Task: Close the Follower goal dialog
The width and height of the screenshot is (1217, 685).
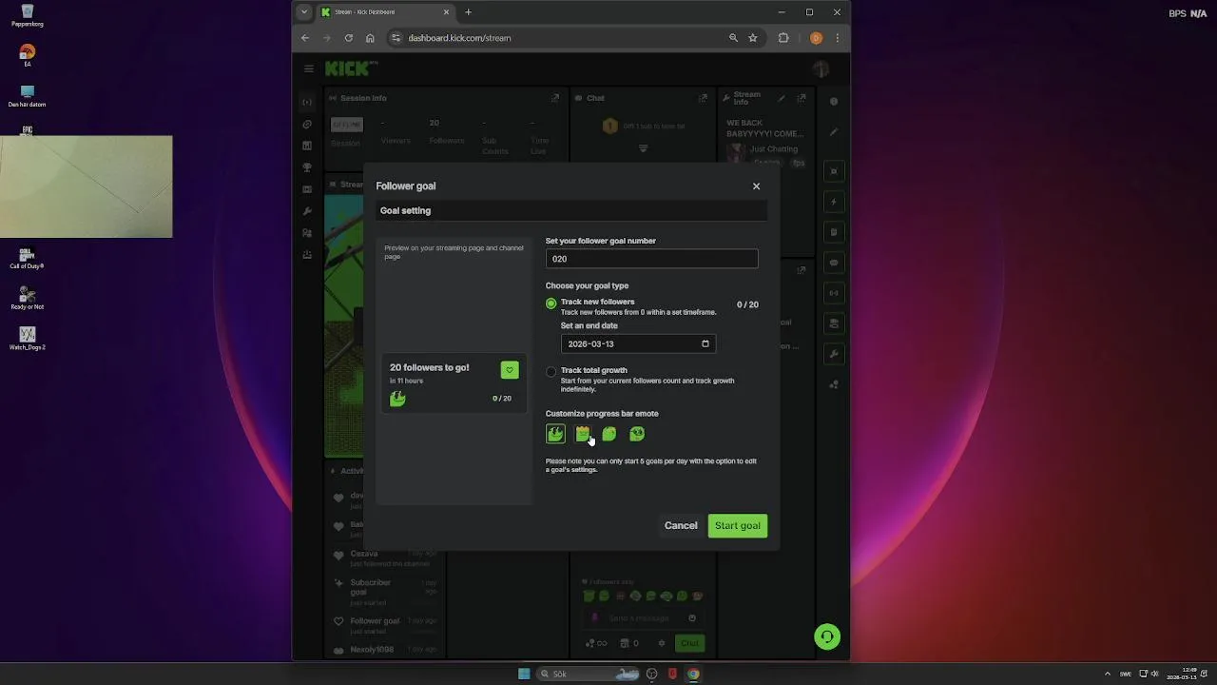Action: (757, 186)
